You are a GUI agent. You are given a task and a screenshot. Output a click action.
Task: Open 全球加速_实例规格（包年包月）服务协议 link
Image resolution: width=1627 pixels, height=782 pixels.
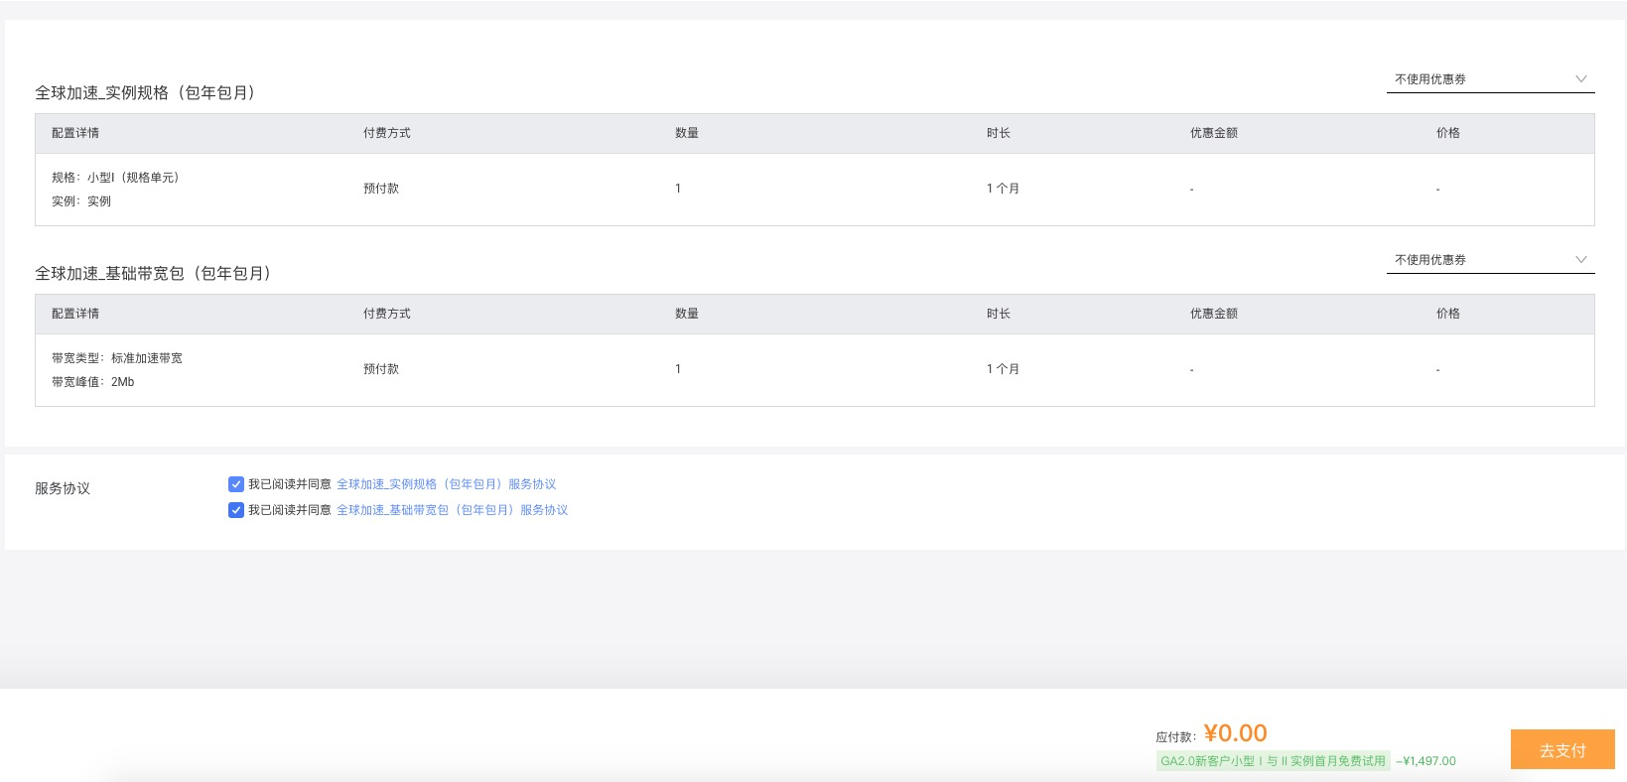(x=446, y=484)
